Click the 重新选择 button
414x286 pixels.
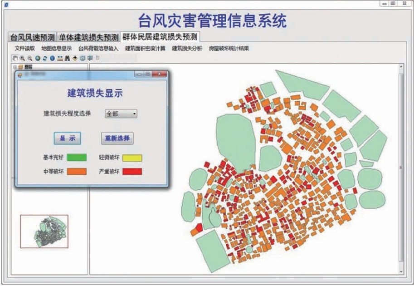click(117, 138)
